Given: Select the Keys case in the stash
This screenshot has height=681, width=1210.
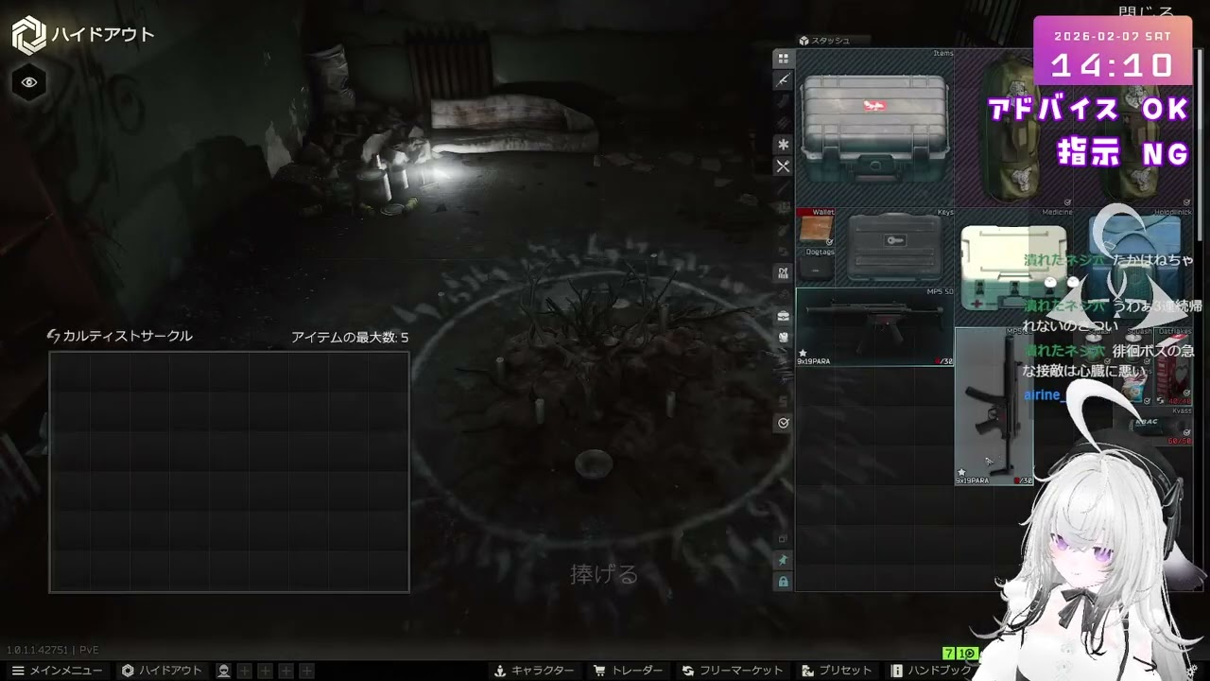Looking at the screenshot, I should 894,248.
